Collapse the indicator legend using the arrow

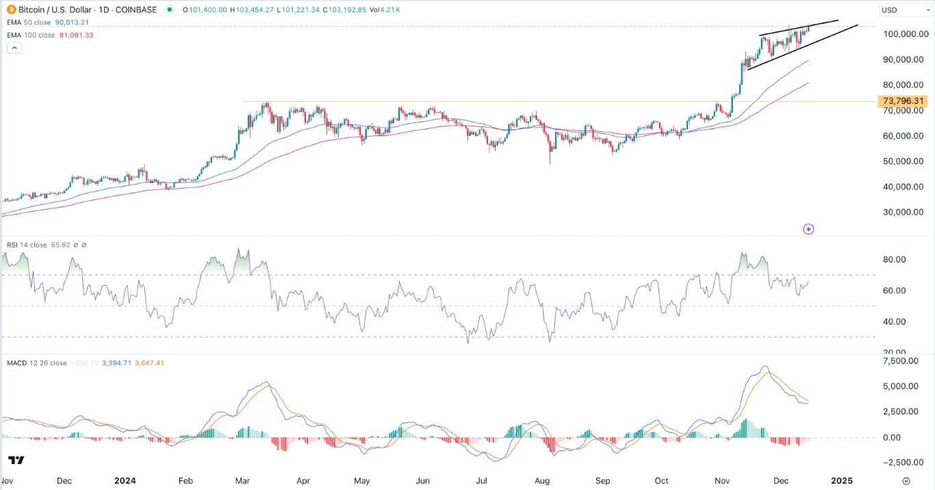(x=14, y=47)
